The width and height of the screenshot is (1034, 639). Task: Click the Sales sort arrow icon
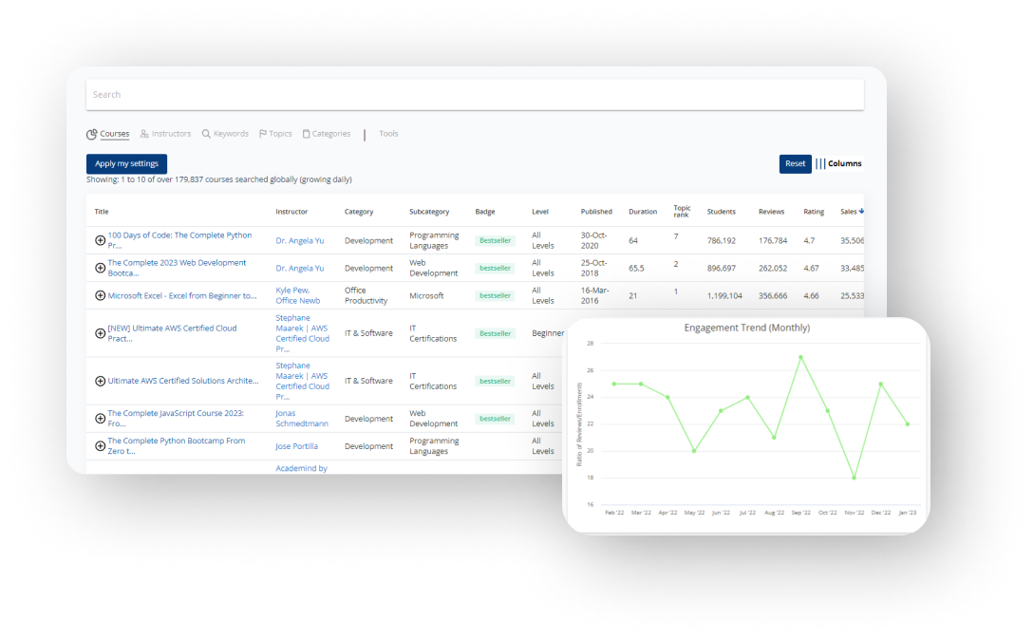pos(861,211)
